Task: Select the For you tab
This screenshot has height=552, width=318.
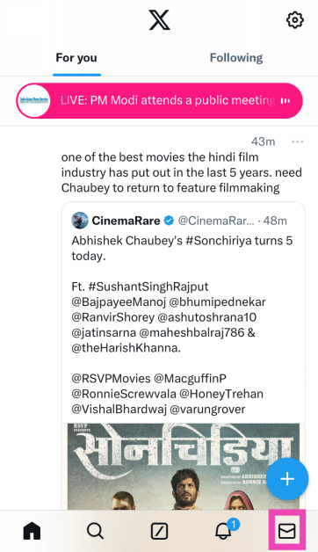Action: click(76, 58)
